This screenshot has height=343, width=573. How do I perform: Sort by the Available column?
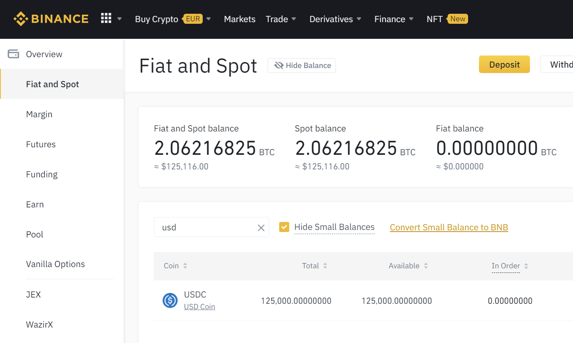[x=408, y=266]
